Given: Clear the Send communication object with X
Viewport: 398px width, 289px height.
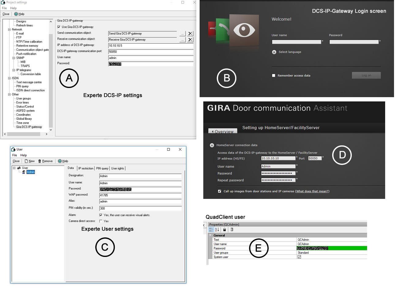Looking at the screenshot, I should tap(190, 34).
